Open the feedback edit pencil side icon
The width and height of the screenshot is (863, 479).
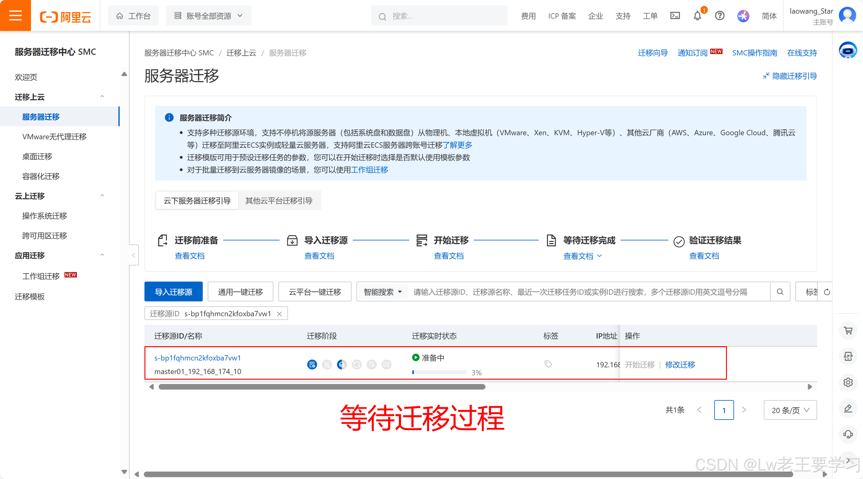pos(848,408)
